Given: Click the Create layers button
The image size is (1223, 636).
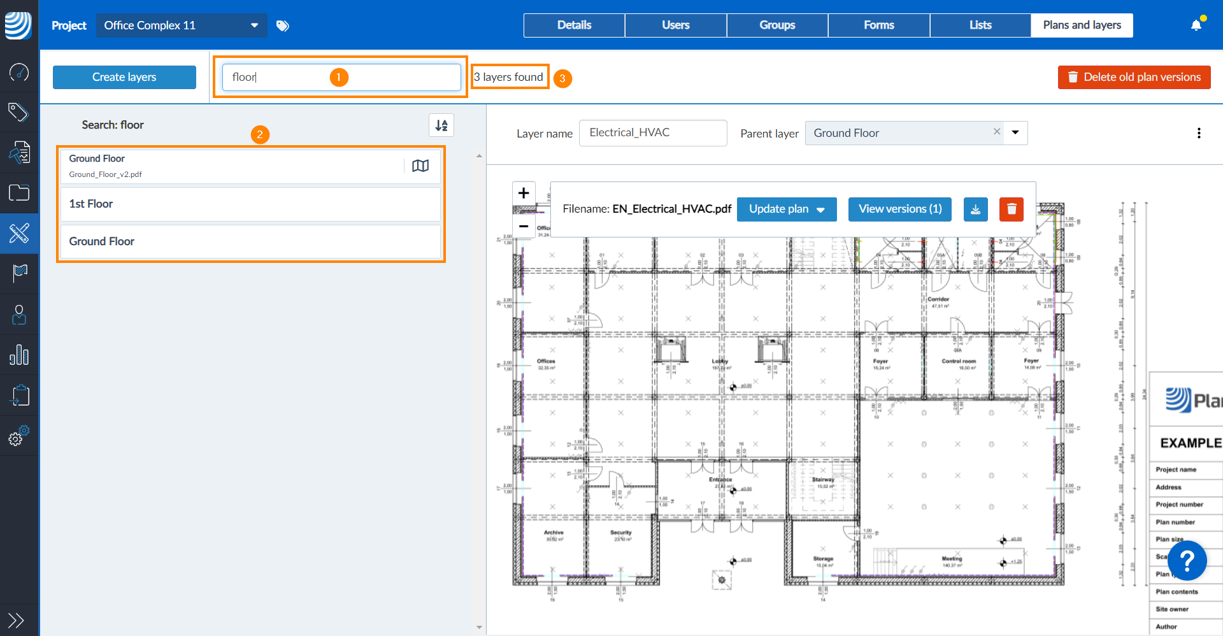Looking at the screenshot, I should (124, 77).
